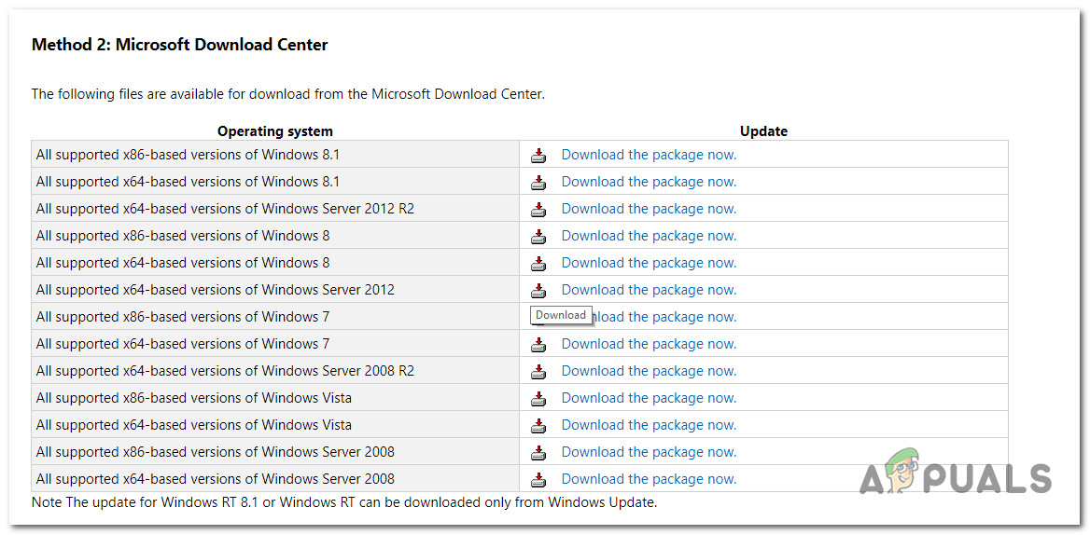This screenshot has width=1090, height=535.
Task: Click download icon for x64 Windows 8.1
Action: [538, 183]
